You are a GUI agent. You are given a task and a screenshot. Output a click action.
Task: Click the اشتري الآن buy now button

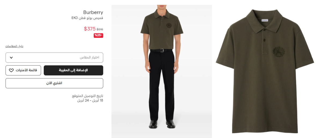pos(54,83)
